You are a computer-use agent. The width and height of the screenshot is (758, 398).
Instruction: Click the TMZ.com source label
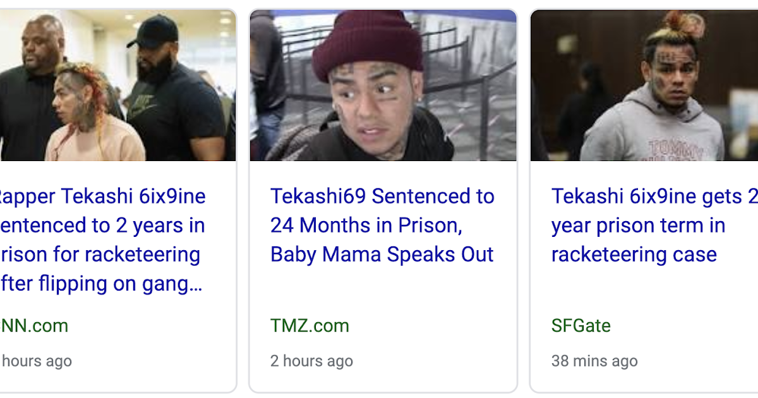click(x=310, y=326)
